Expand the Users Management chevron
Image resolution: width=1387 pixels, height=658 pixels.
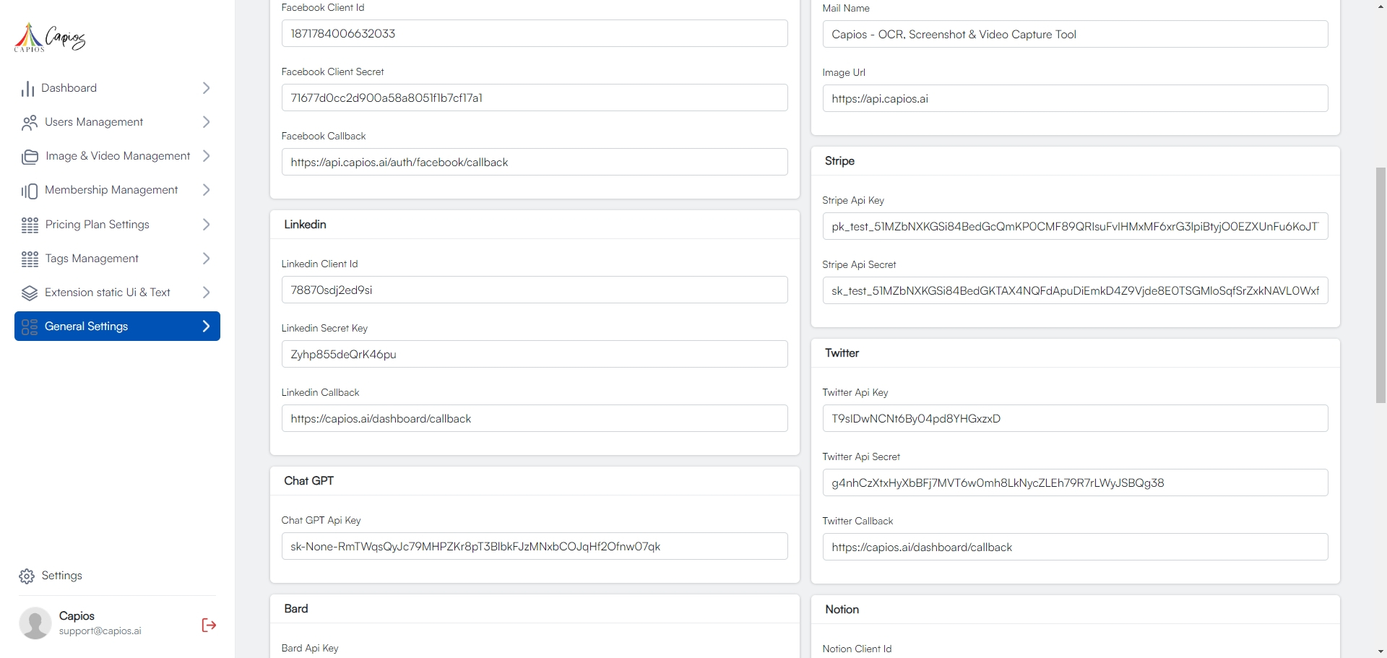(206, 122)
